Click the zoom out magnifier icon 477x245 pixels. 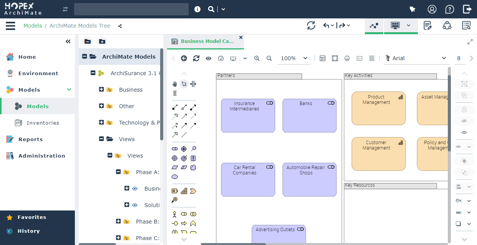269,58
